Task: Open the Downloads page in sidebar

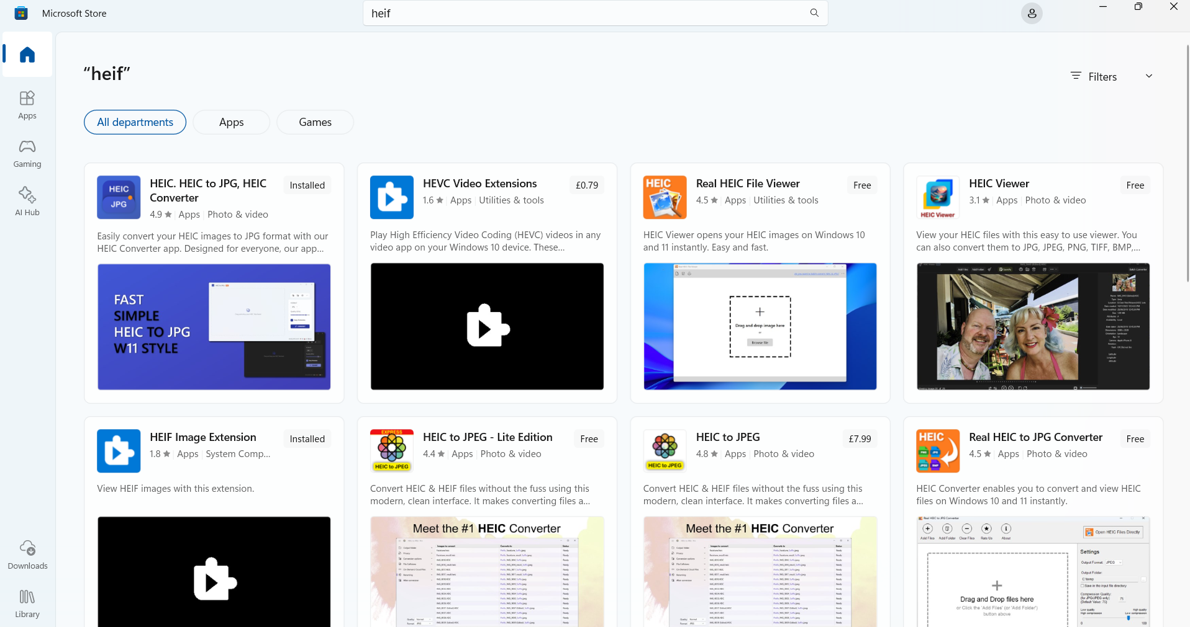Action: click(27, 554)
